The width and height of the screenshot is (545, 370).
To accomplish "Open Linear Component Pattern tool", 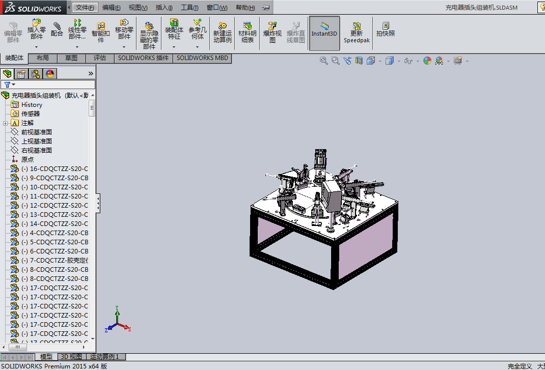I will click(77, 29).
